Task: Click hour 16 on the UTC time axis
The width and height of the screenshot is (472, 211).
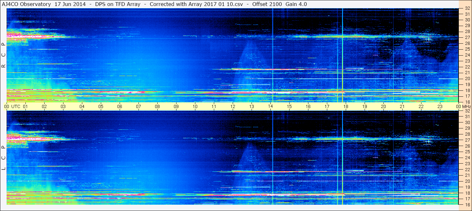Action: 308,106
